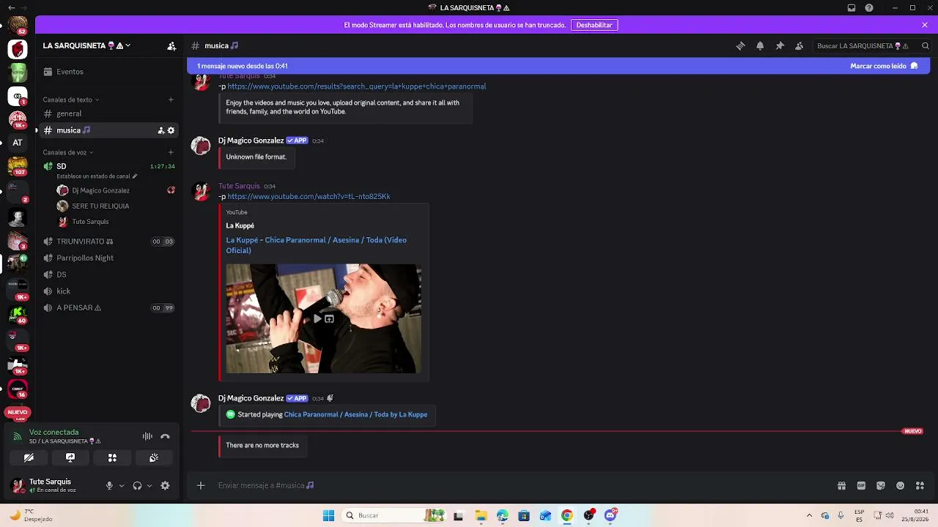
Task: Invite people using the icon beside the server name
Action: click(x=171, y=45)
